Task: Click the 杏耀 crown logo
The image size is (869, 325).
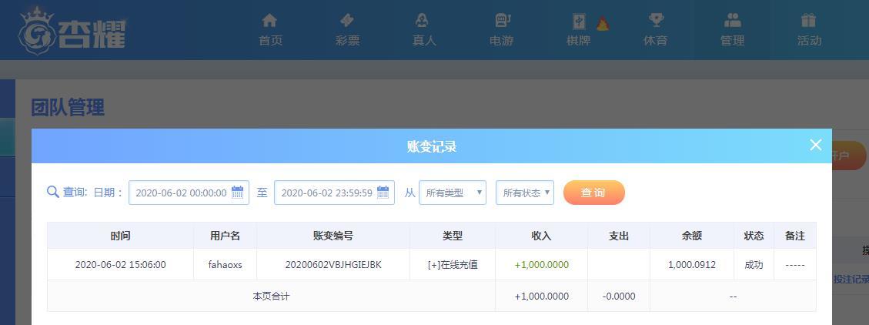Action: pos(72,32)
